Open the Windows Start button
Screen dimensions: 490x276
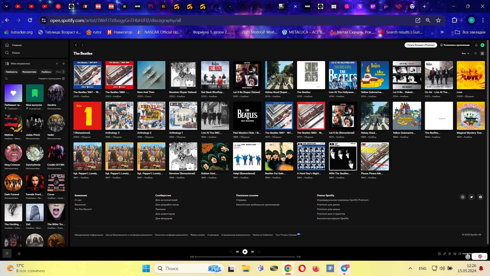point(146,268)
